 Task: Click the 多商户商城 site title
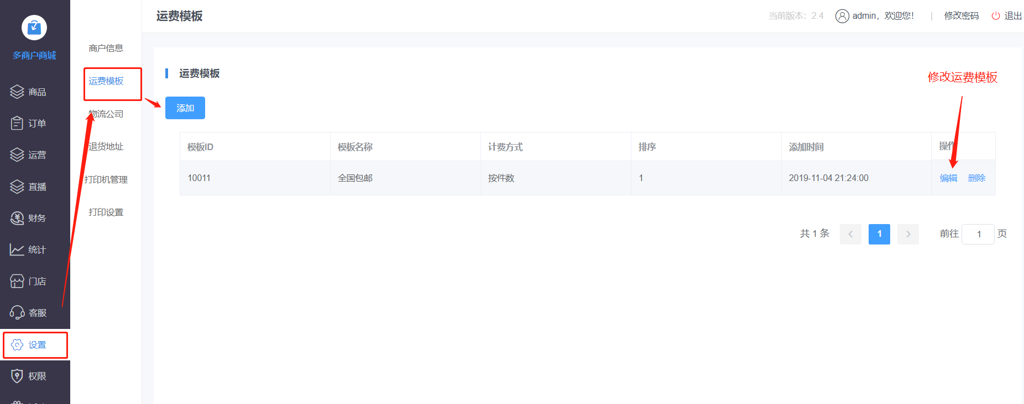click(x=34, y=55)
